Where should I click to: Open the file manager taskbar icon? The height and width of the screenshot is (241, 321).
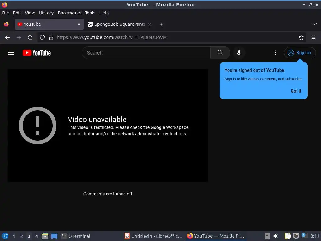(x=45, y=236)
